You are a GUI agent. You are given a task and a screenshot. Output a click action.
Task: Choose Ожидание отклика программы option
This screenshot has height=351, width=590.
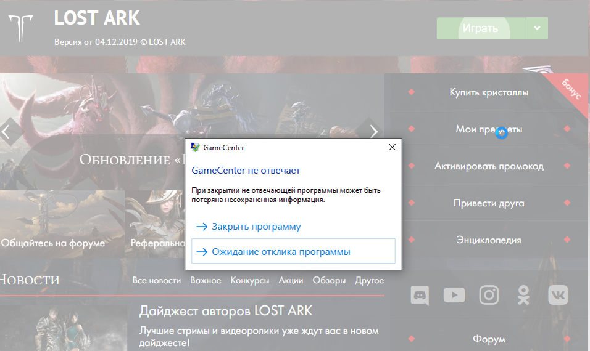click(293, 251)
